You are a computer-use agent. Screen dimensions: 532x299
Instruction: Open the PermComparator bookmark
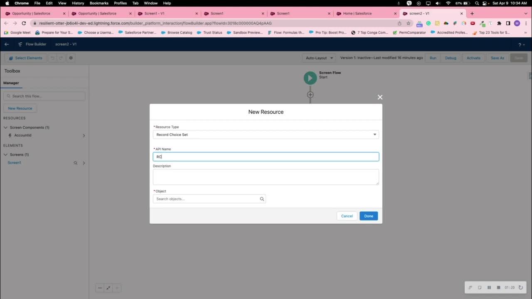pos(409,32)
